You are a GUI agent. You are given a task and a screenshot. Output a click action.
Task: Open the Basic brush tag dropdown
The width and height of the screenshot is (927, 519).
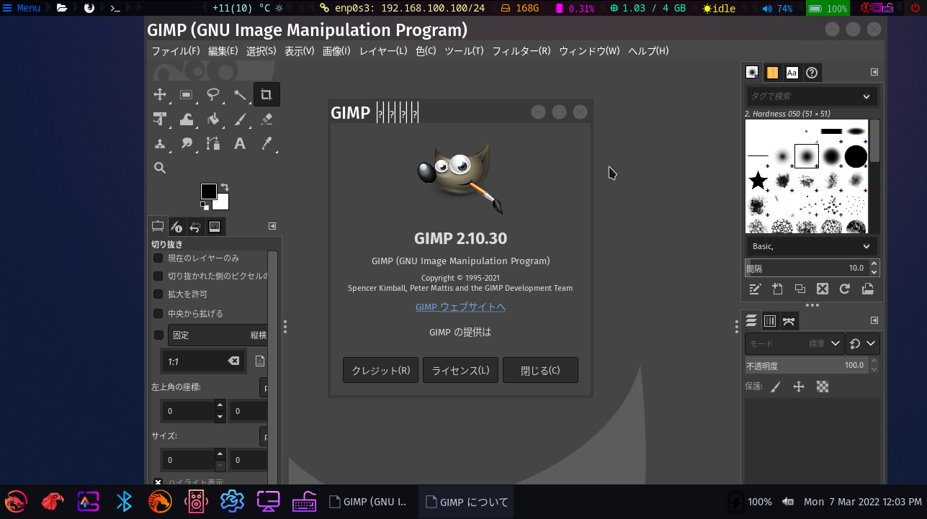[811, 246]
